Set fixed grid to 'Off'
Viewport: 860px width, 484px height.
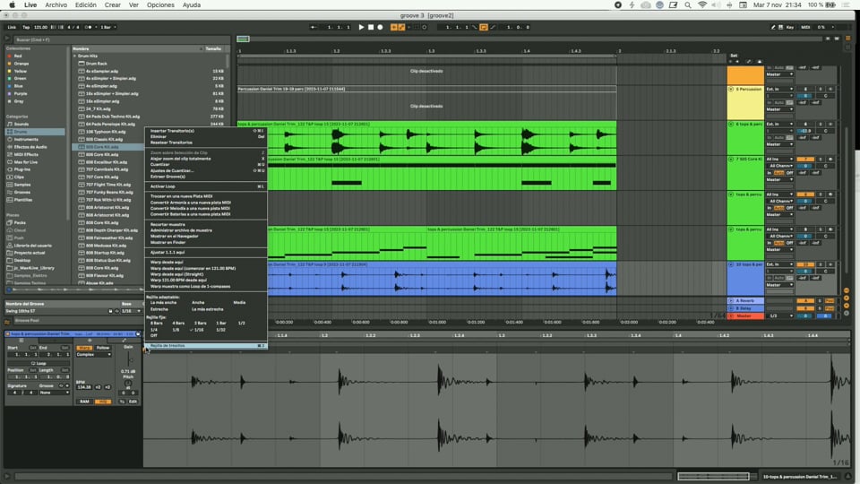point(153,335)
